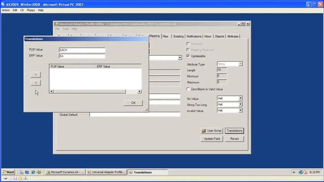The image size is (324, 182).
Task: Click OK in the Translations dialog
Action: 133,103
